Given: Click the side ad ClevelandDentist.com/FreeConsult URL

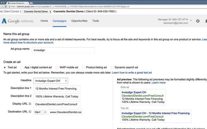Looking at the screenshot, I should [x=143, y=95].
